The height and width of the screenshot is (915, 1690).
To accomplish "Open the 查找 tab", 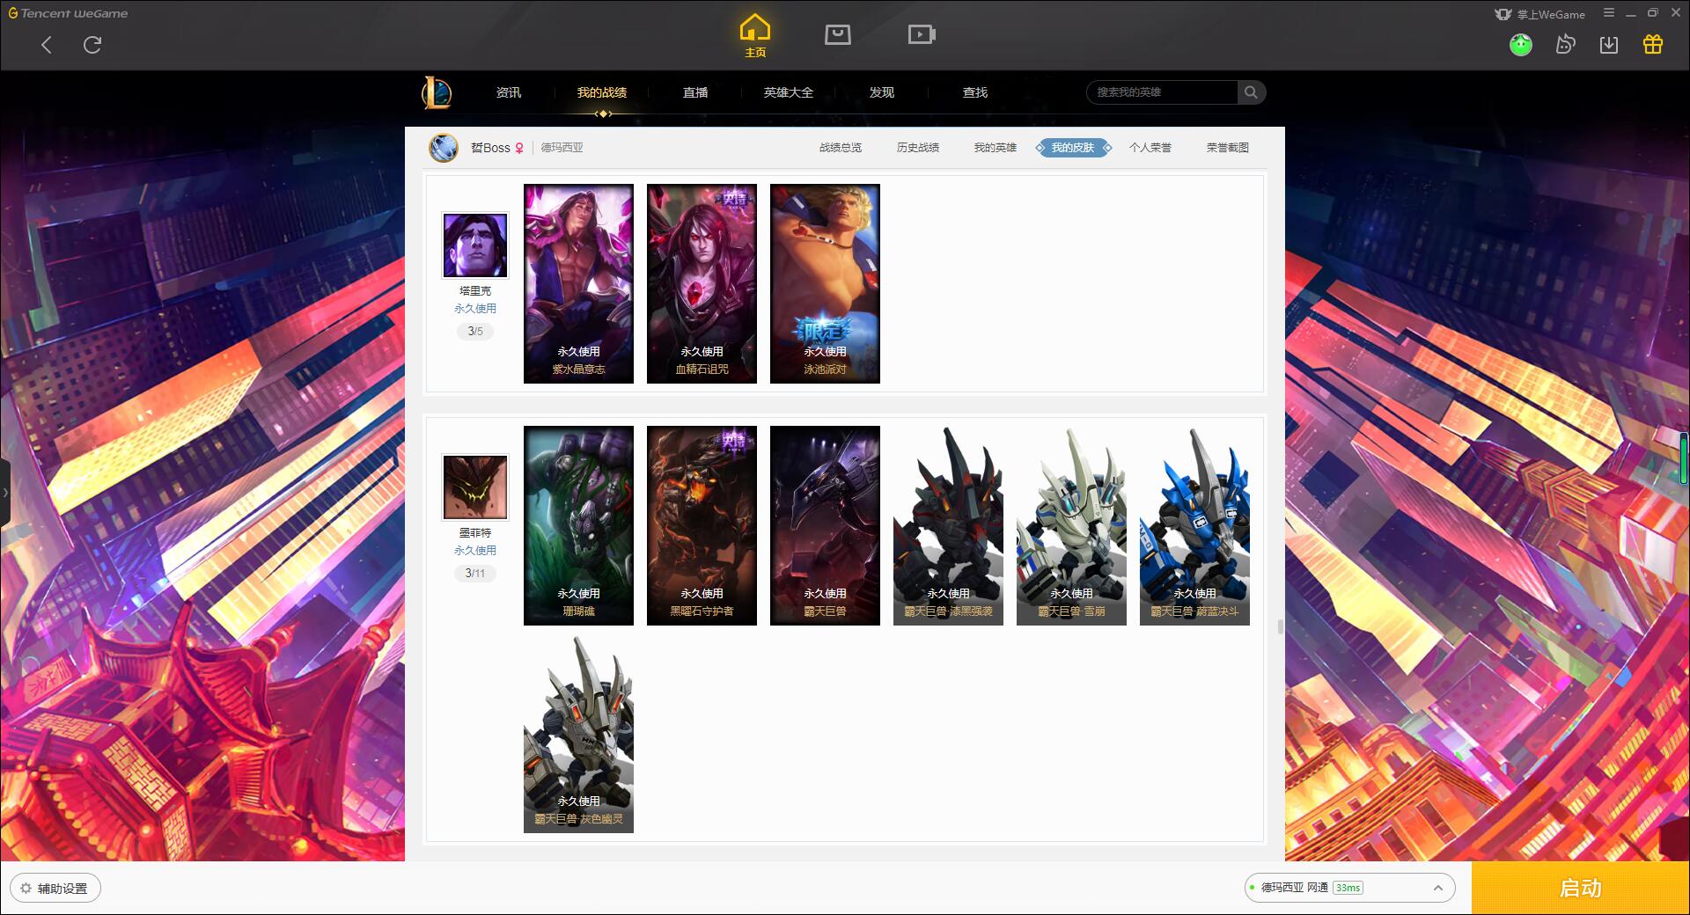I will tap(975, 92).
